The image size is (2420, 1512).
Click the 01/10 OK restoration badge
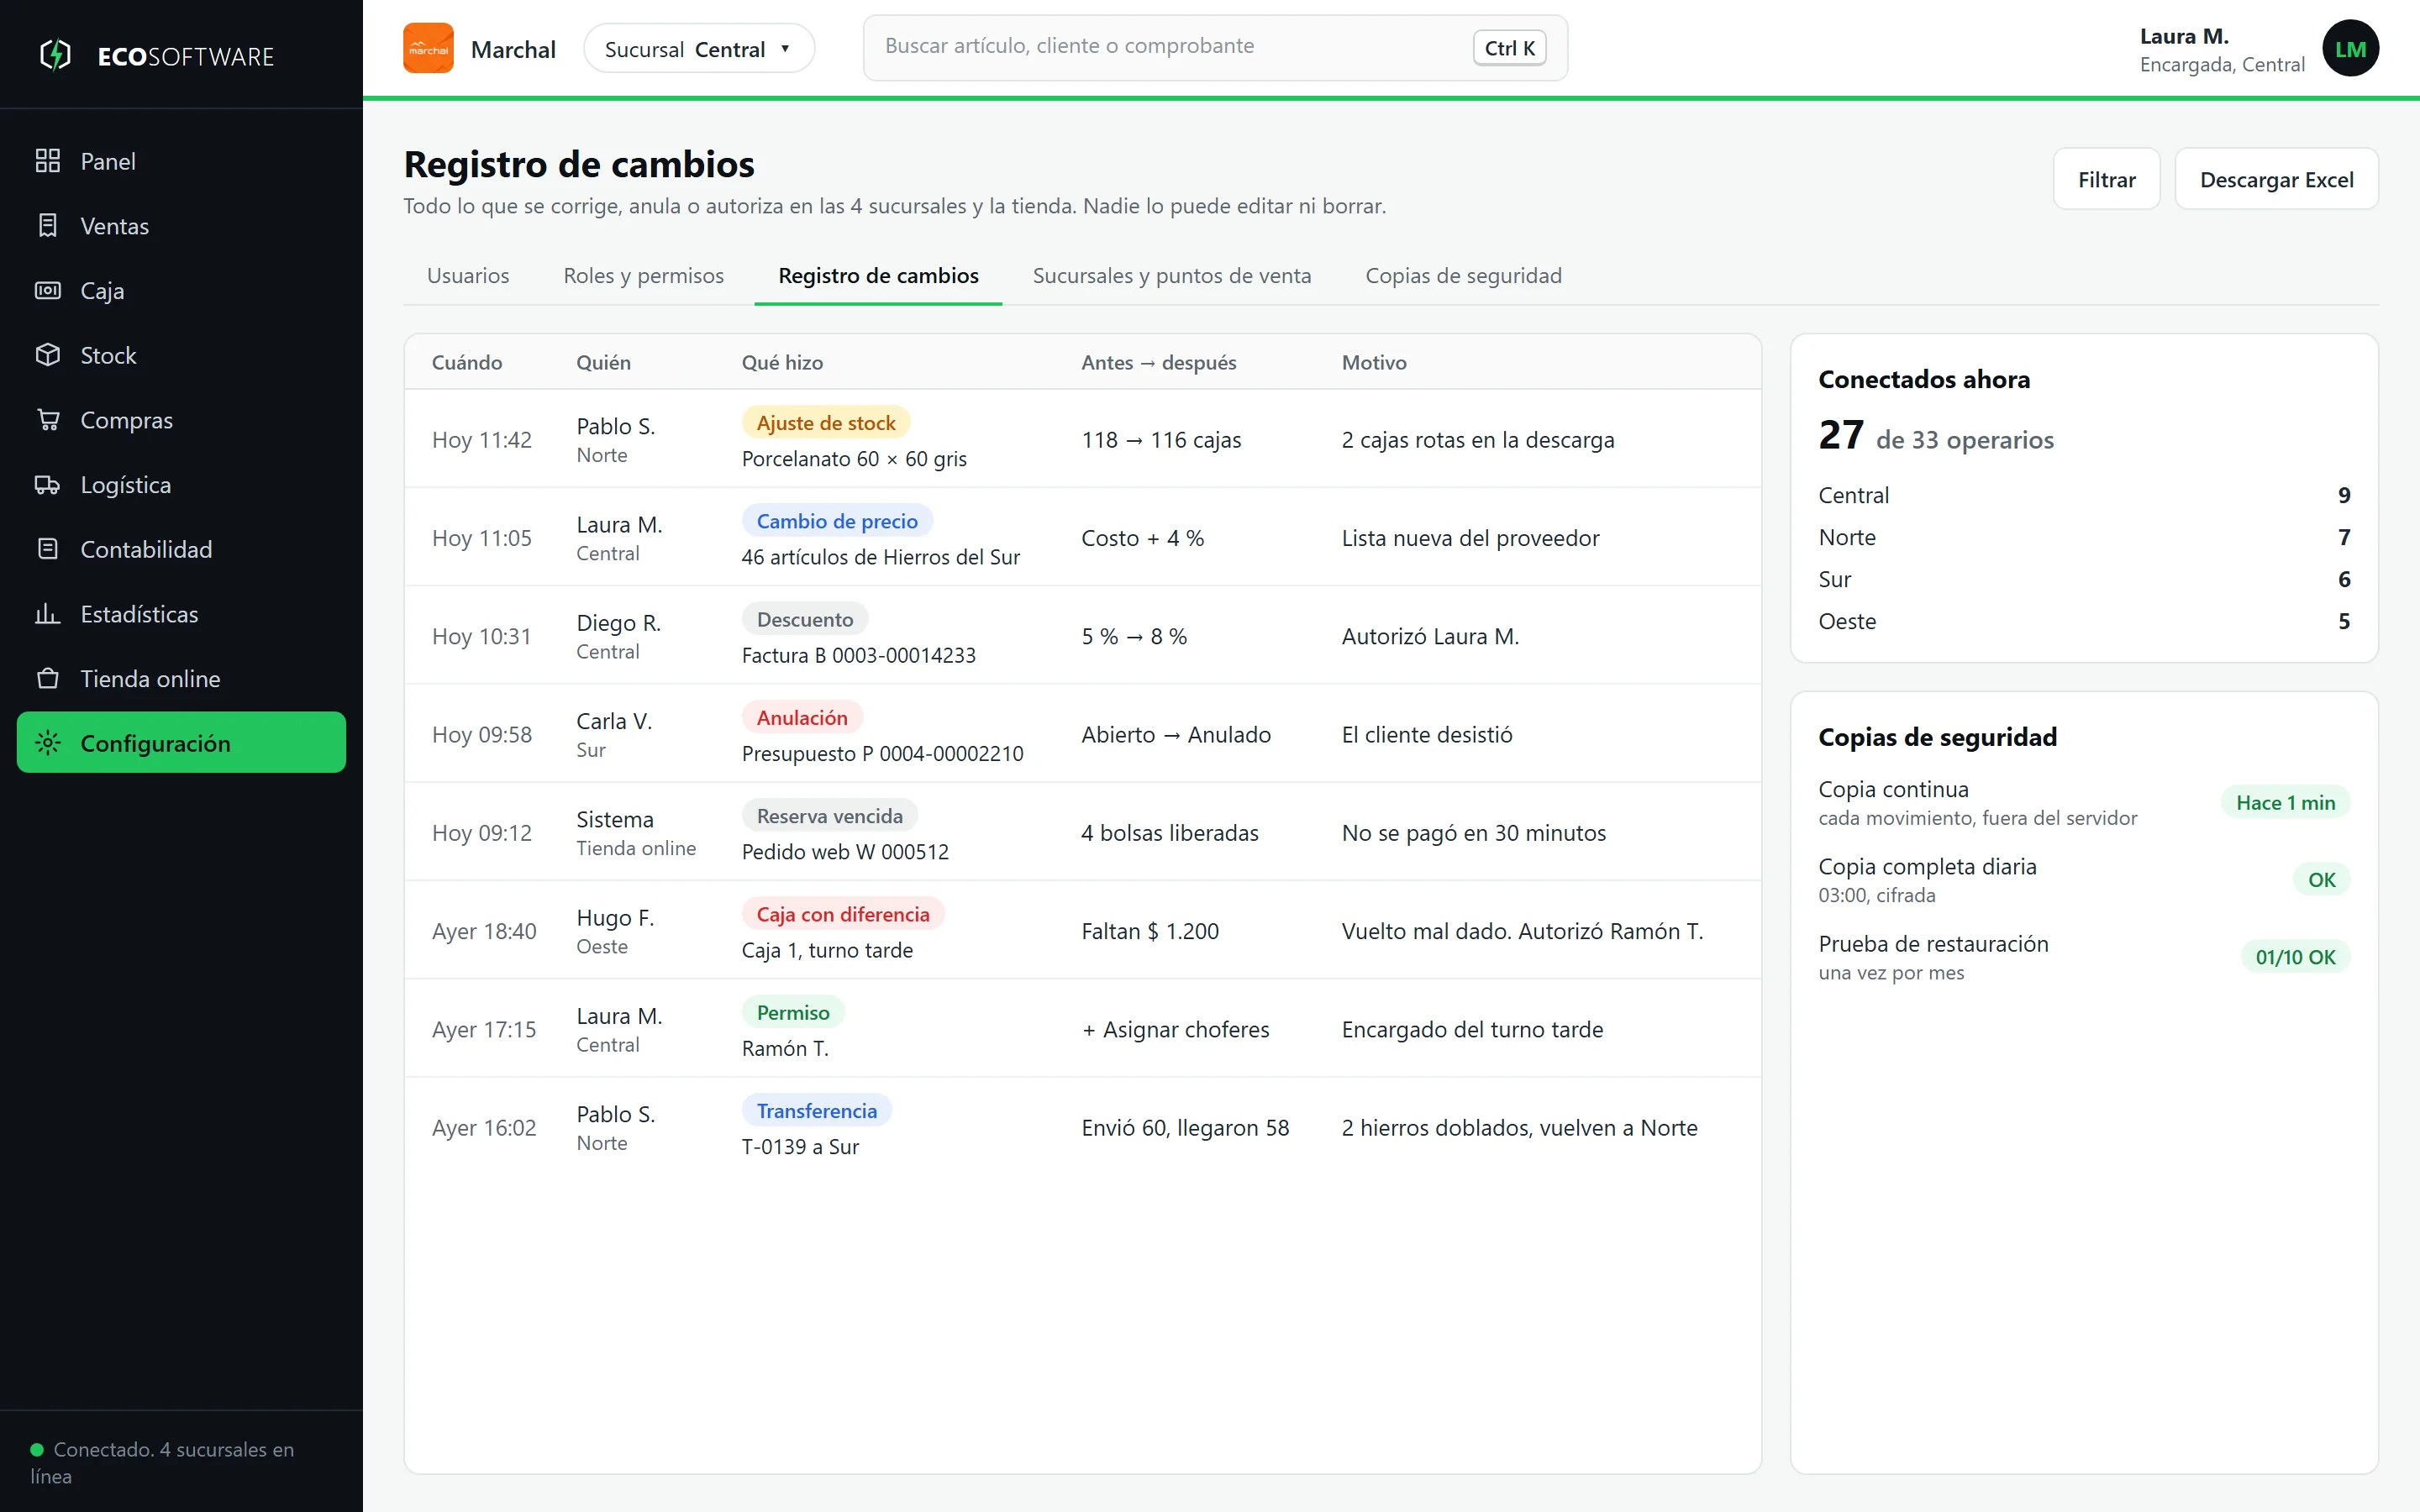2295,957
